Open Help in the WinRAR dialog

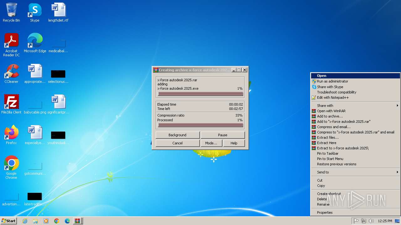coord(234,143)
